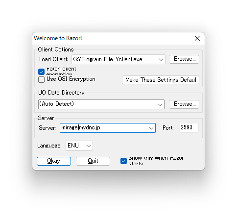Click Browse next to UO Data Directory

point(184,104)
